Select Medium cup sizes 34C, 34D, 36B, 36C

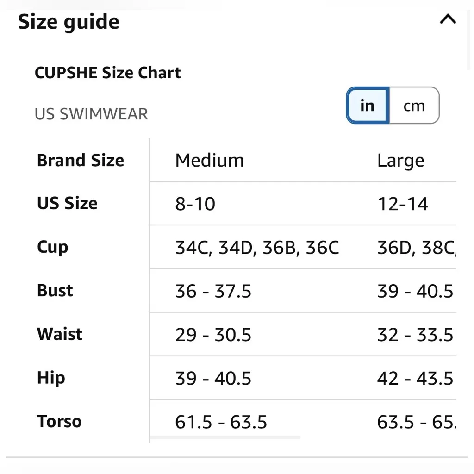257,248
